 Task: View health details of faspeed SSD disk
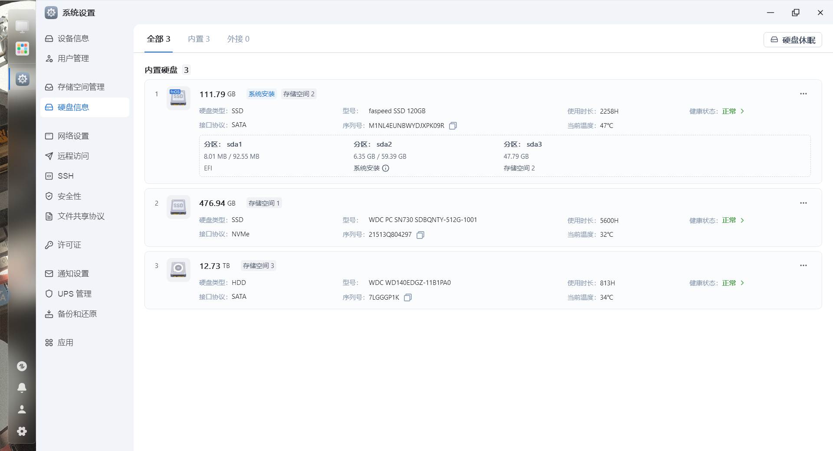pyautogui.click(x=733, y=111)
